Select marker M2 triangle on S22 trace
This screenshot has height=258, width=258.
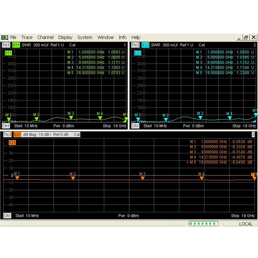[x=166, y=119]
